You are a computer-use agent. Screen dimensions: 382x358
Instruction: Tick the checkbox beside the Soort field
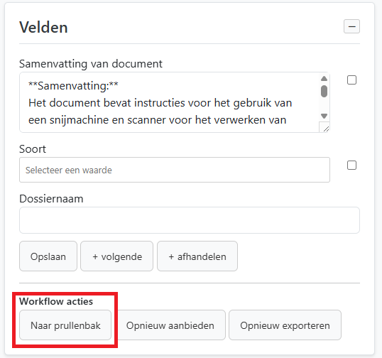click(351, 166)
